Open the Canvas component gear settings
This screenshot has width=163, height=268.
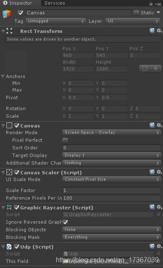coord(159,125)
